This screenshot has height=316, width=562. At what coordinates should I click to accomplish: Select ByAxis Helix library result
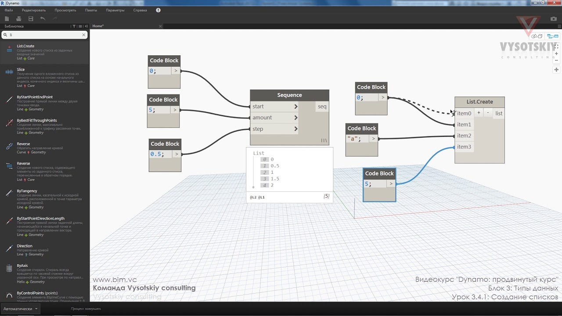44,273
